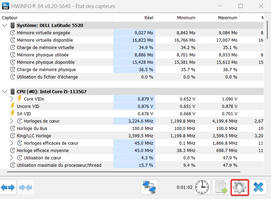Click the HWiNFO app icon in title bar
The image size is (271, 199).
coord(5,6)
